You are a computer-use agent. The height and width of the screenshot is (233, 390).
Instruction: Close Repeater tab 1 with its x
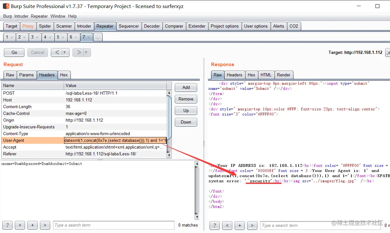12,37
